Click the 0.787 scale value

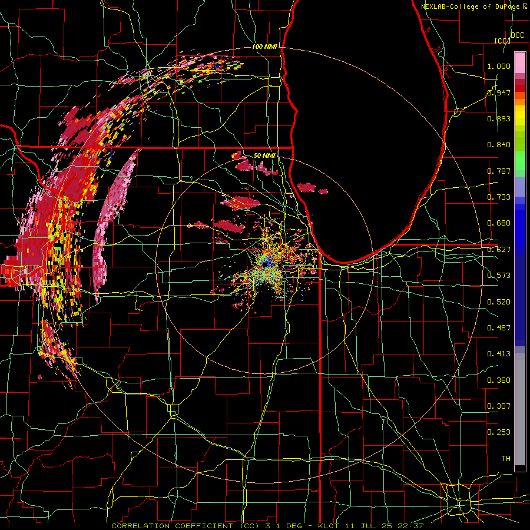[499, 171]
